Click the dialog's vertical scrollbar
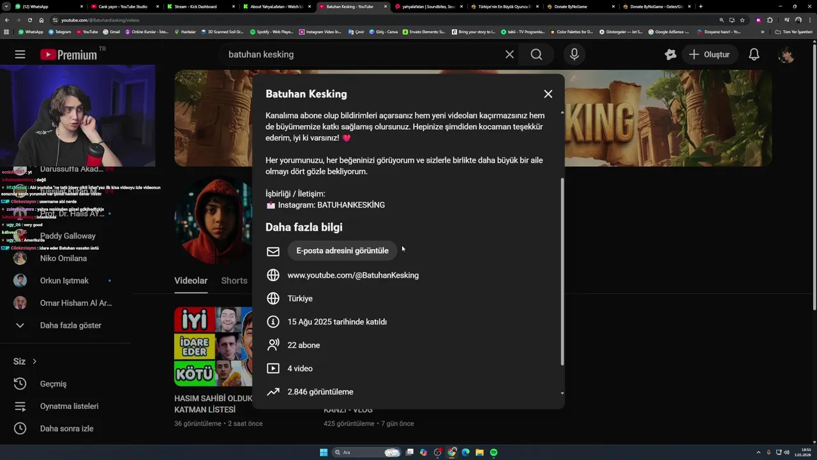The height and width of the screenshot is (460, 817). tap(562, 272)
